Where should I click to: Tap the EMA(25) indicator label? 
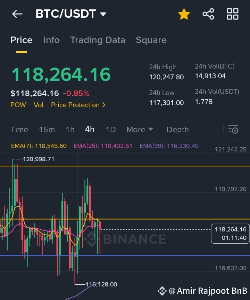click(103, 146)
